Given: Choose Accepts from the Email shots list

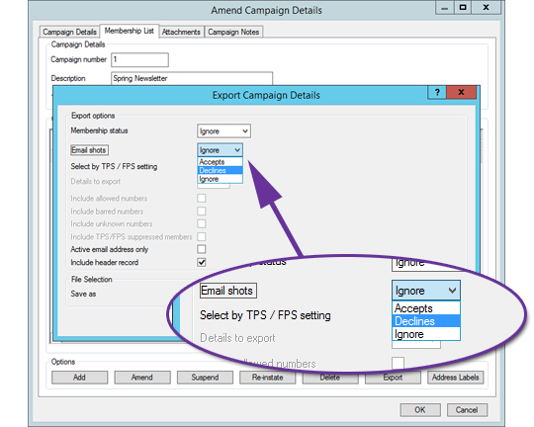Looking at the screenshot, I should (220, 162).
